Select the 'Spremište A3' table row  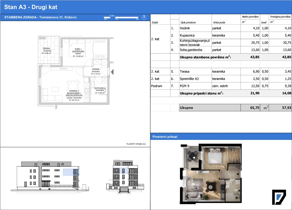221,79
